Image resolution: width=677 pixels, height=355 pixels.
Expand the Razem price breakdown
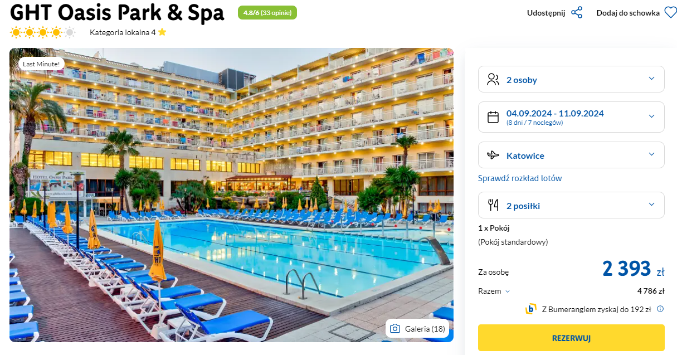pyautogui.click(x=494, y=291)
